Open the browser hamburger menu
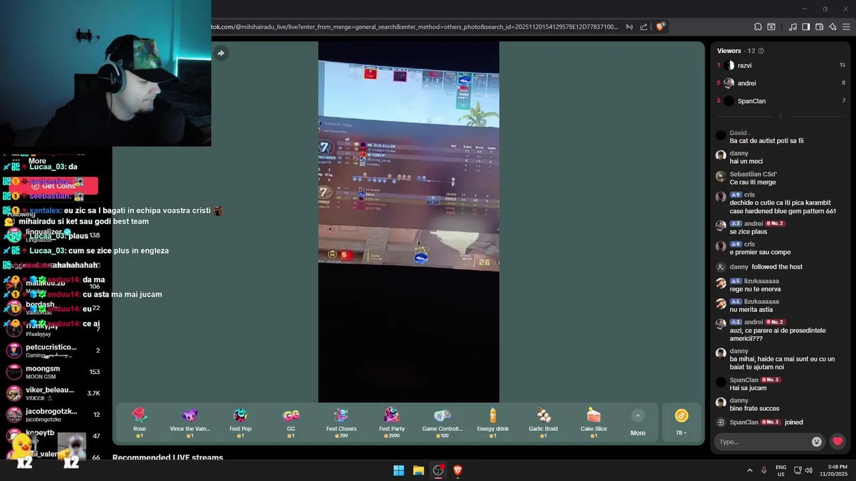The height and width of the screenshot is (481, 856). click(846, 27)
